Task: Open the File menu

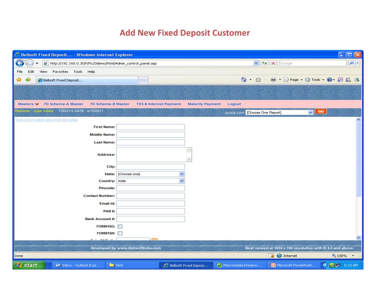Action: coord(20,72)
